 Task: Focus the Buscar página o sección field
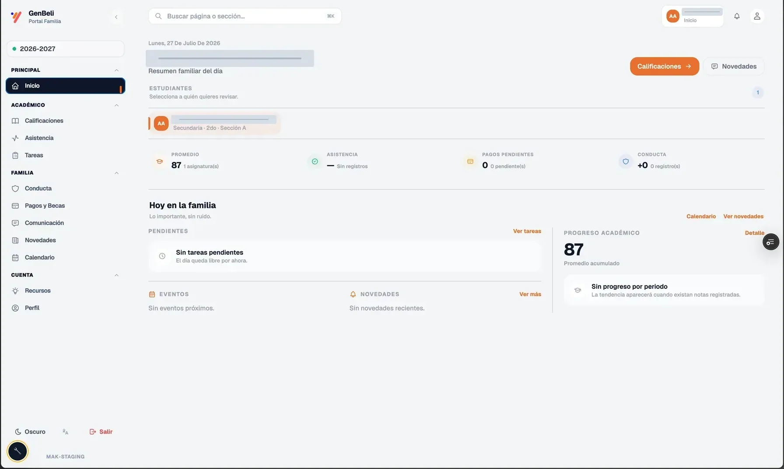[245, 16]
